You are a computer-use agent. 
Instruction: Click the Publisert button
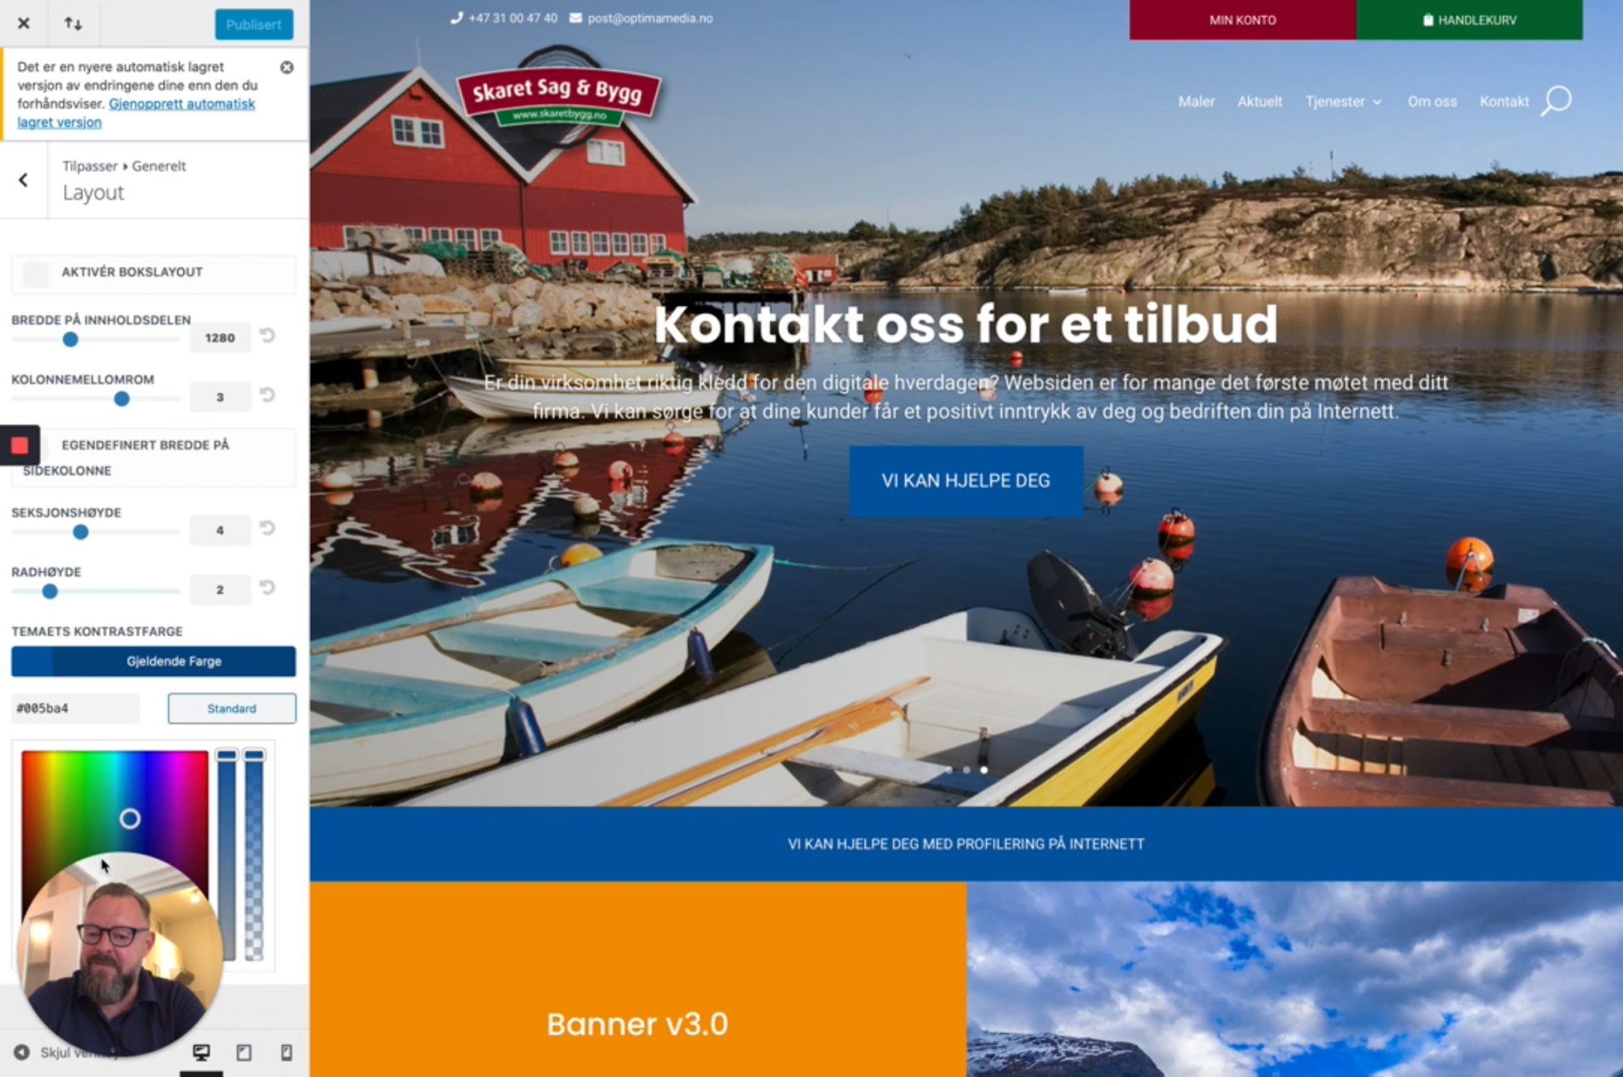coord(254,24)
